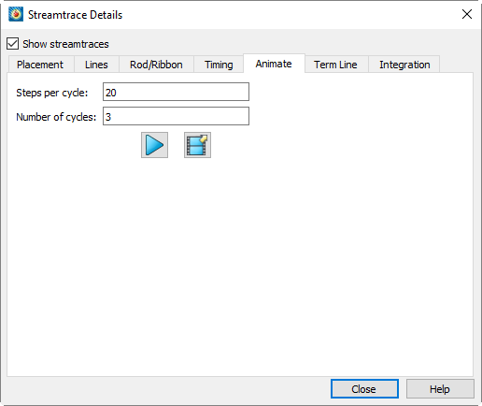This screenshot has height=406, width=482.
Task: Click the Number of cycles label
Action: (56, 117)
